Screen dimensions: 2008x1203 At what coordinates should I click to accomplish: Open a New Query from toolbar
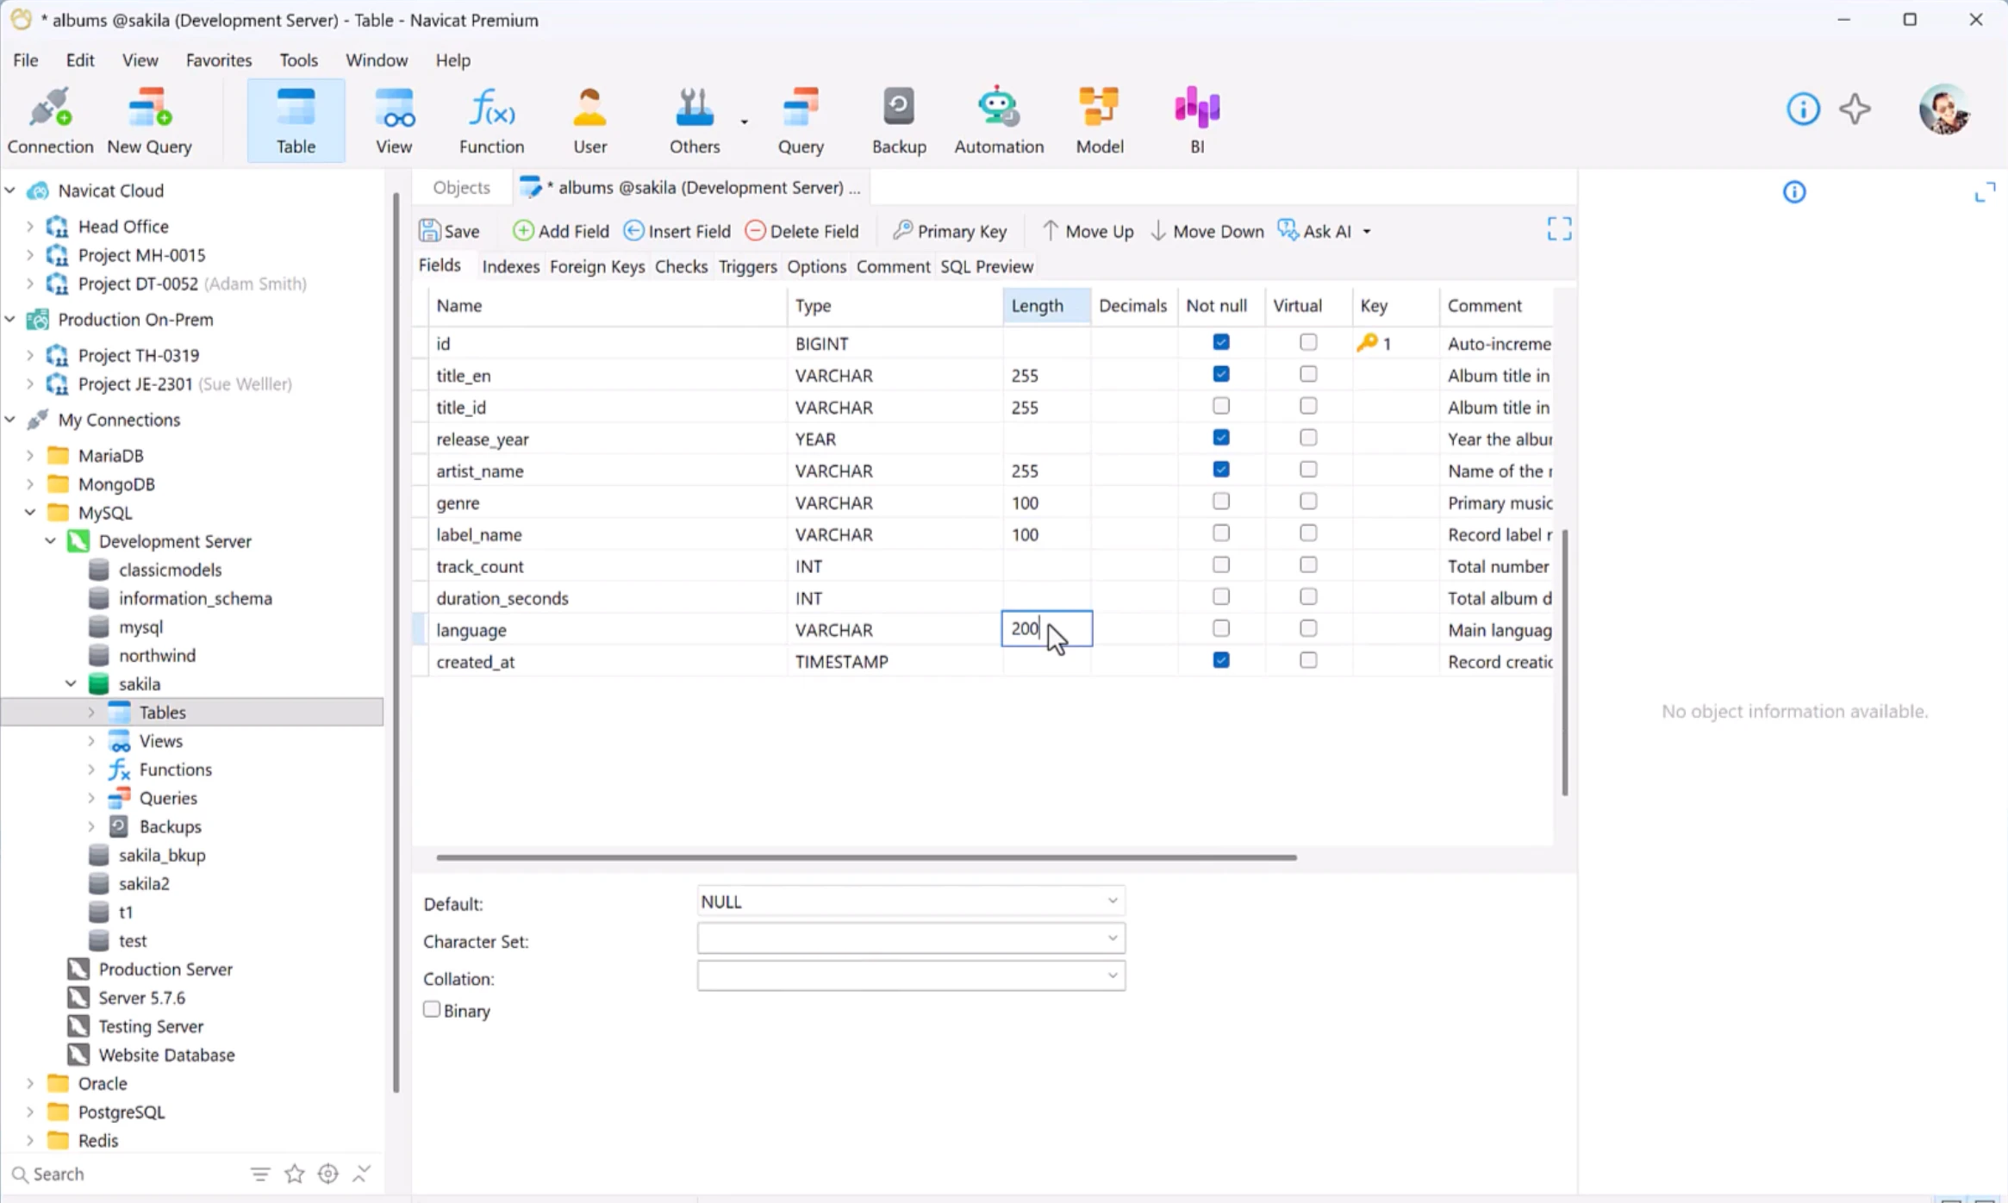(149, 121)
